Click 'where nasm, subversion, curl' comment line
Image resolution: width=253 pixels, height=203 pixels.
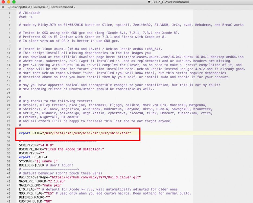tap(125, 61)
